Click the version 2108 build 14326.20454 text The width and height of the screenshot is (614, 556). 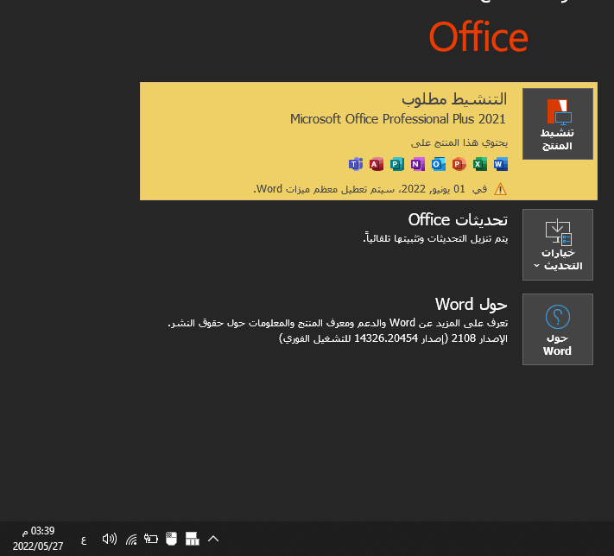click(393, 338)
